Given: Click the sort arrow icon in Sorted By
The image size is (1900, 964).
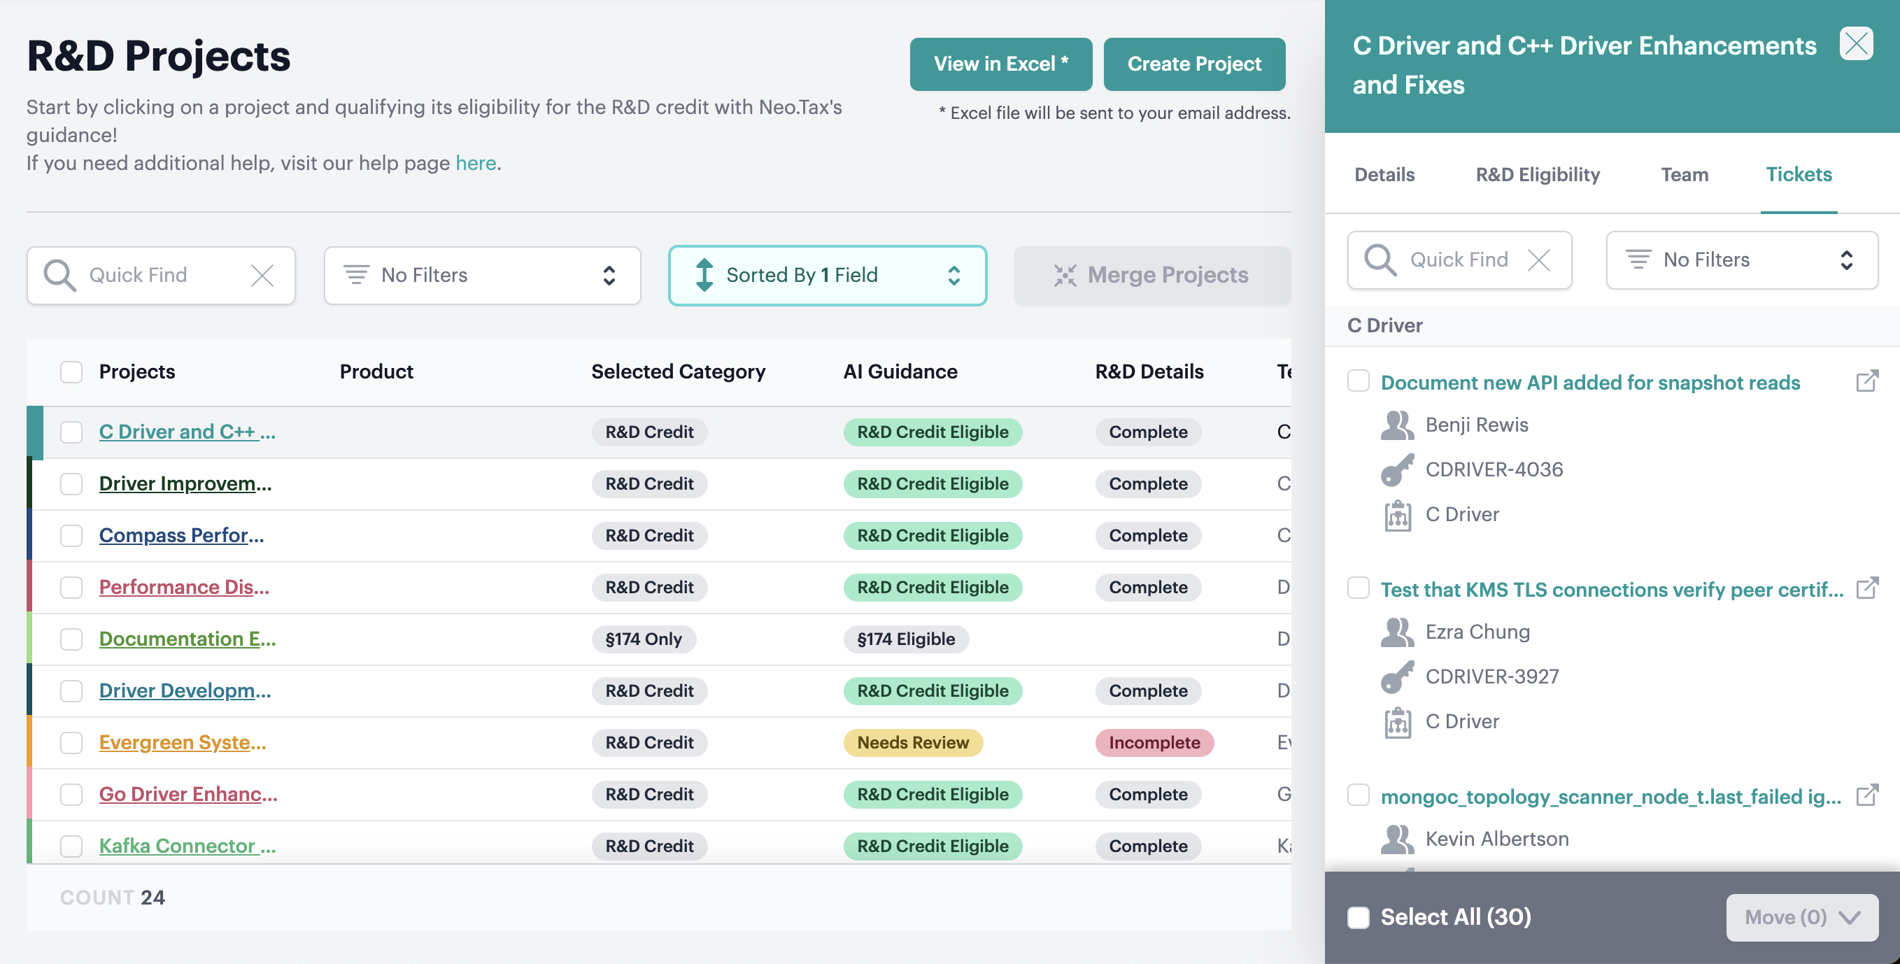Looking at the screenshot, I should point(704,275).
